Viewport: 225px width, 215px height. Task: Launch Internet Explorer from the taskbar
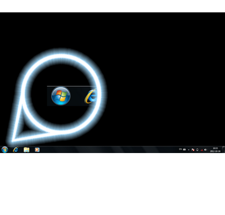click(16, 149)
